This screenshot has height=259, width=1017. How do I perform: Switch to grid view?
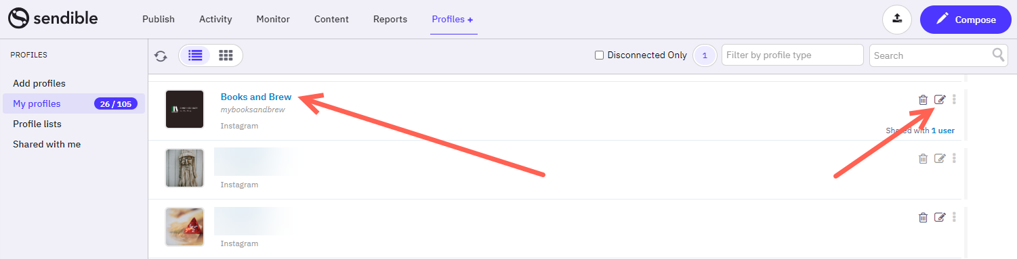click(226, 55)
